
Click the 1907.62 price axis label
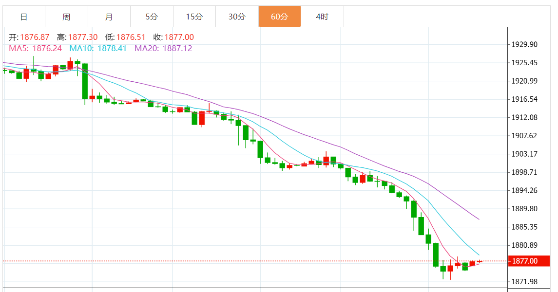(x=524, y=136)
